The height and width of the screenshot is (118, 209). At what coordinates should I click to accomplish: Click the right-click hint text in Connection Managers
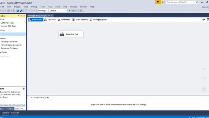[x=119, y=105]
